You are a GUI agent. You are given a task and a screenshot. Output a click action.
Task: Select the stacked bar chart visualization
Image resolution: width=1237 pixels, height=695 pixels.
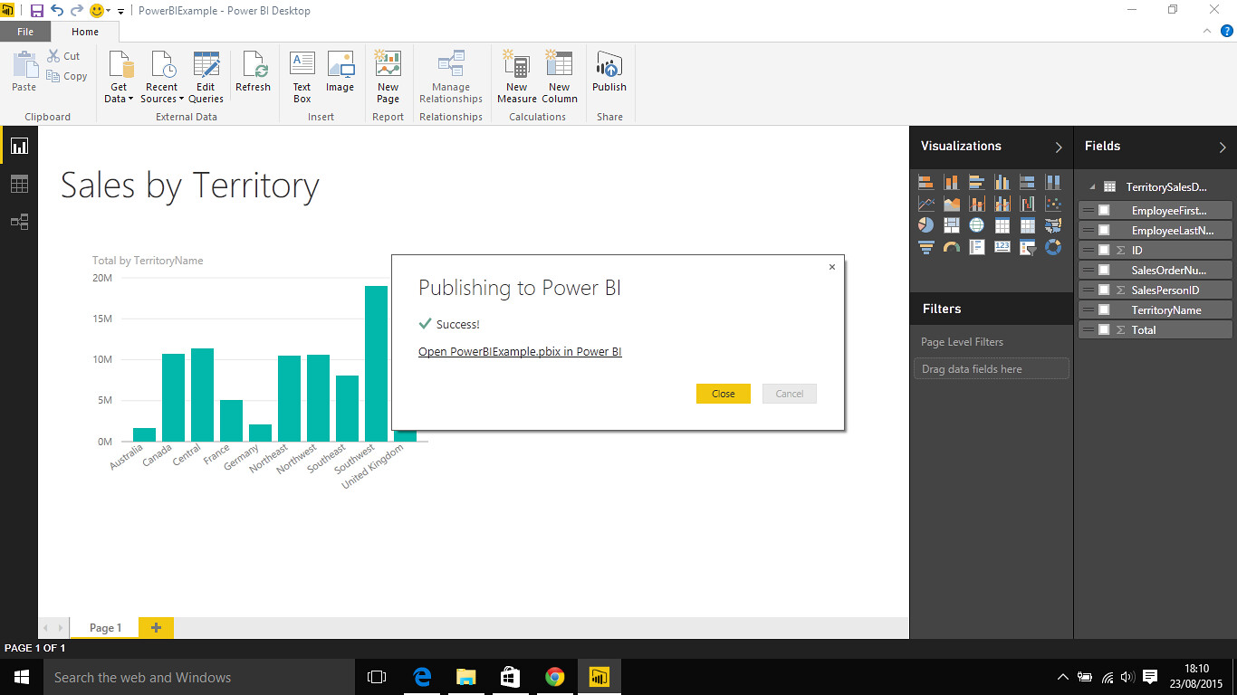point(925,182)
